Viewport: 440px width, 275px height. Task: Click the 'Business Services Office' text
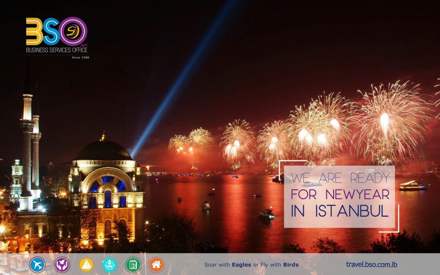coord(57,50)
